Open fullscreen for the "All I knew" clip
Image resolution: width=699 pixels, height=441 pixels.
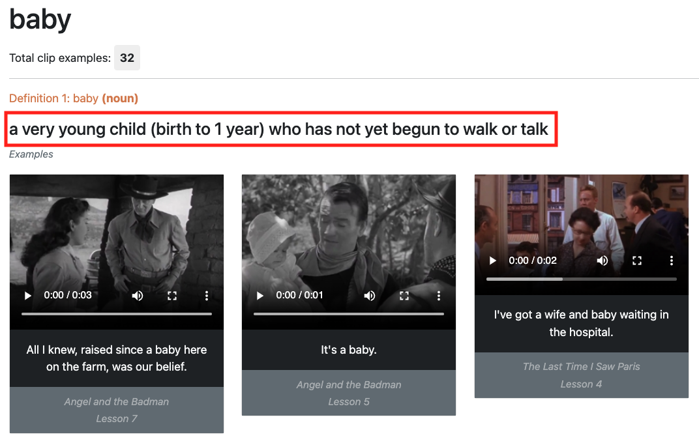(172, 295)
